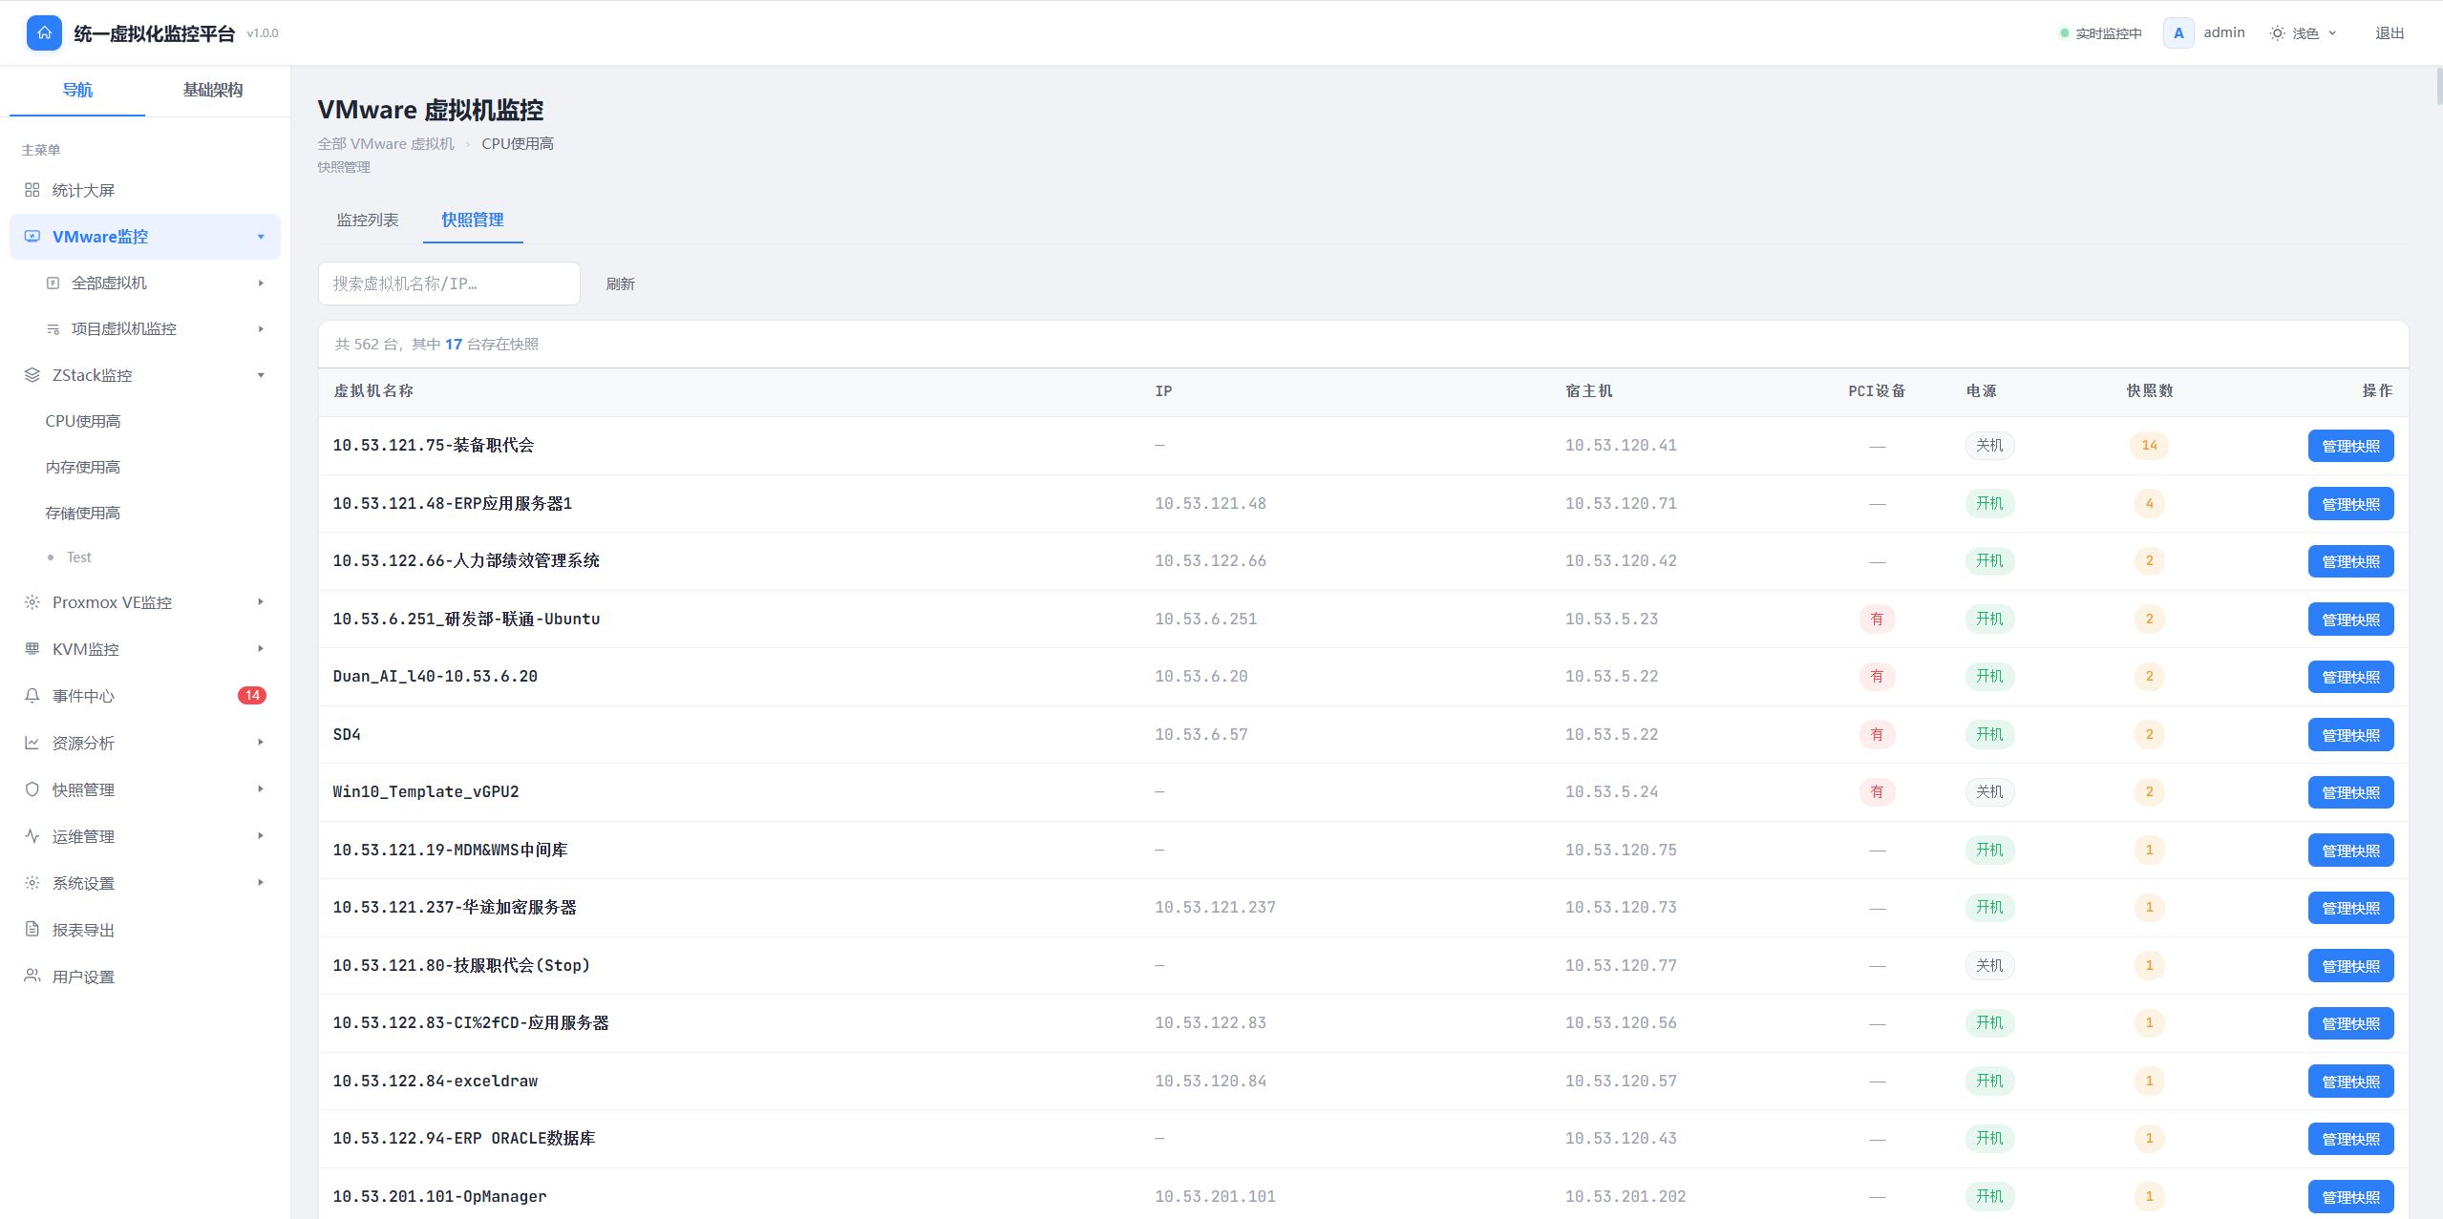
Task: Click the home logo icon
Action: [44, 32]
